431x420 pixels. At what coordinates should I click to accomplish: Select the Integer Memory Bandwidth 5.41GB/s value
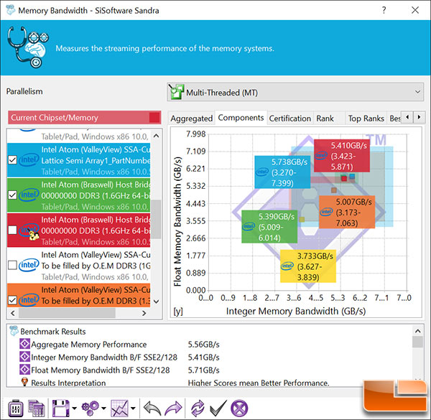point(203,357)
